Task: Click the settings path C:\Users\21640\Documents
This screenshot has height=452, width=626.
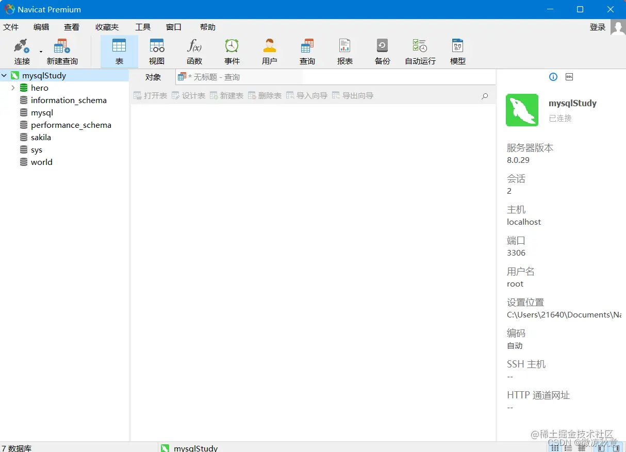Action: (x=564, y=315)
